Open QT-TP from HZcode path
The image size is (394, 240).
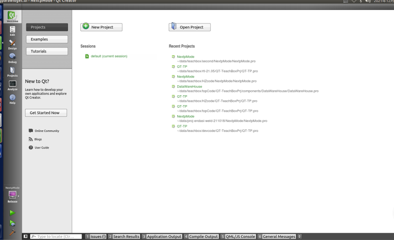pos(182,96)
